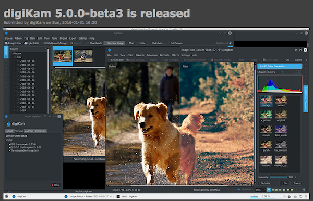Apply the x_process LUT preset
Image resolution: width=313 pixels, height=201 pixels.
[x=266, y=116]
